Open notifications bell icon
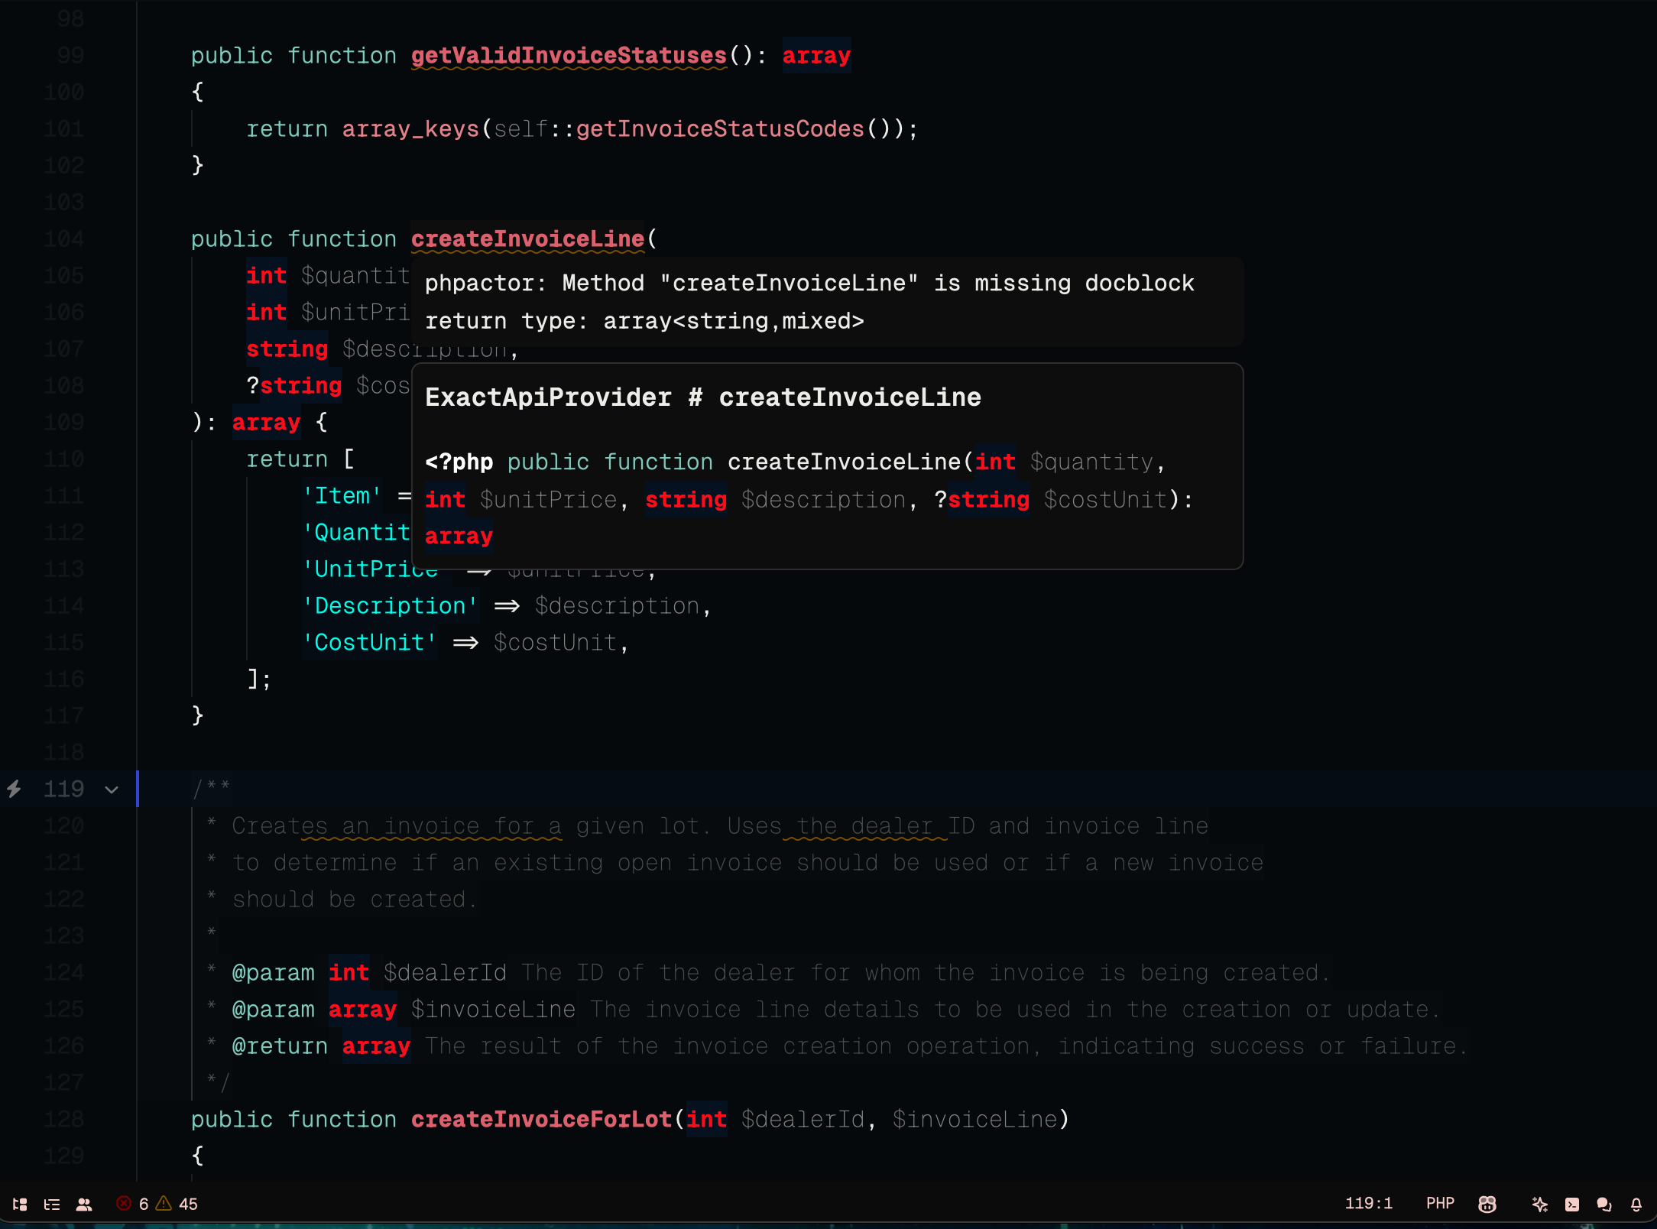 click(x=1636, y=1204)
